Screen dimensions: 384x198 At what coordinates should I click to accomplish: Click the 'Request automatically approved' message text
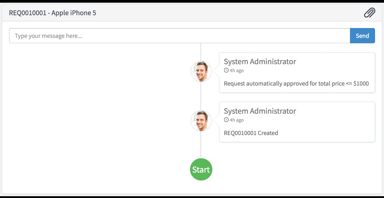coord(296,83)
